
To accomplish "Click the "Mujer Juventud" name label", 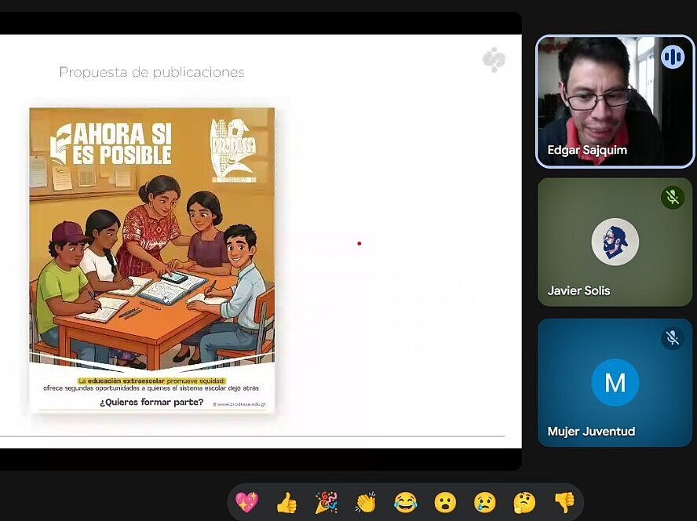I will 591,432.
